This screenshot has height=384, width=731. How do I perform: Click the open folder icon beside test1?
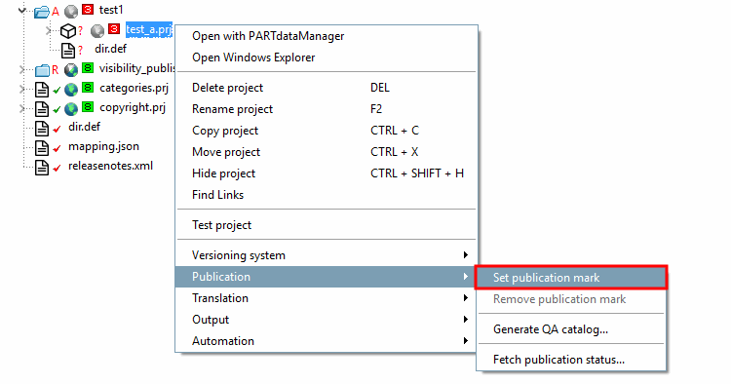tap(42, 11)
